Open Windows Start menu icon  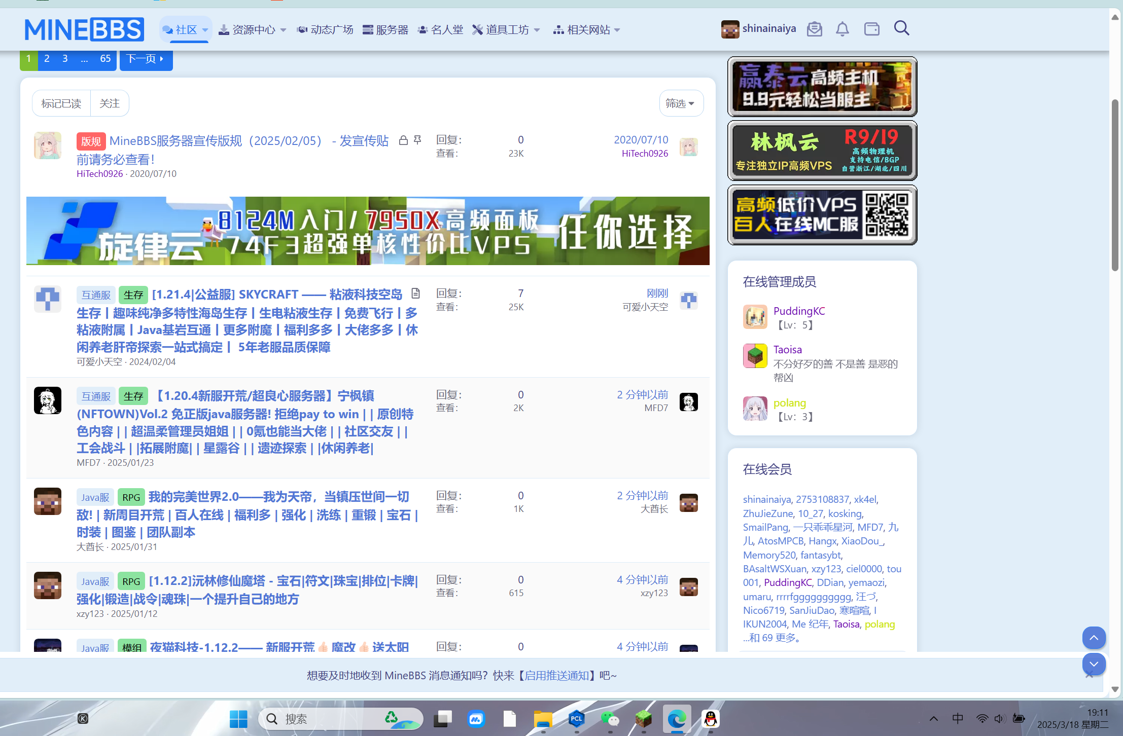click(238, 718)
